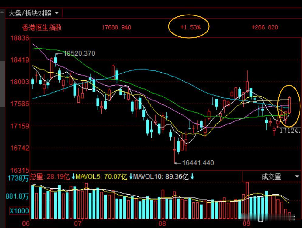Screen dimensions: 302x228
Task: Click the 18836 price axis label
Action: [20, 38]
